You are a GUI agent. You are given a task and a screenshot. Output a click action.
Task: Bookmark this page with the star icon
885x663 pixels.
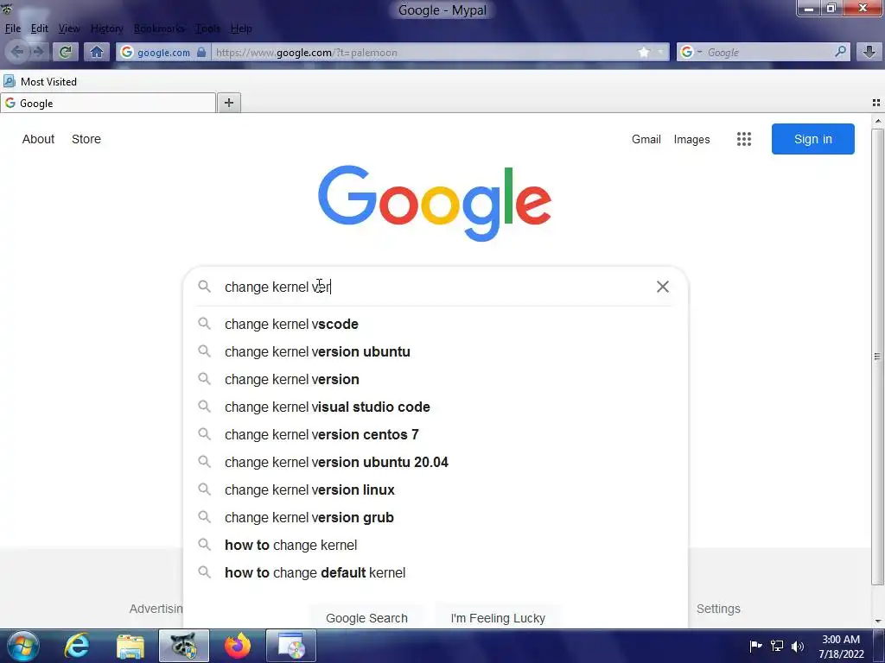[644, 53]
